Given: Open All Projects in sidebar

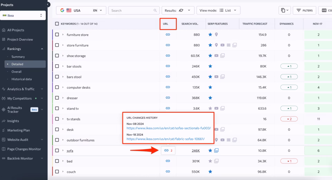Looking at the screenshot, I should (16, 30).
